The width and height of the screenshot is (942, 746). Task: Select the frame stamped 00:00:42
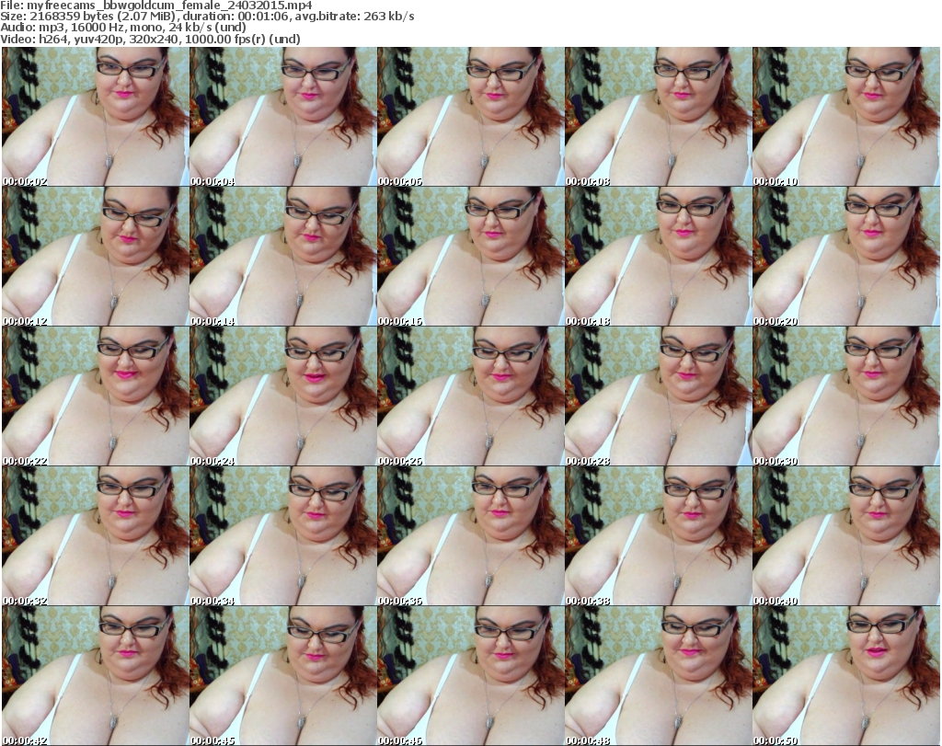click(96, 676)
